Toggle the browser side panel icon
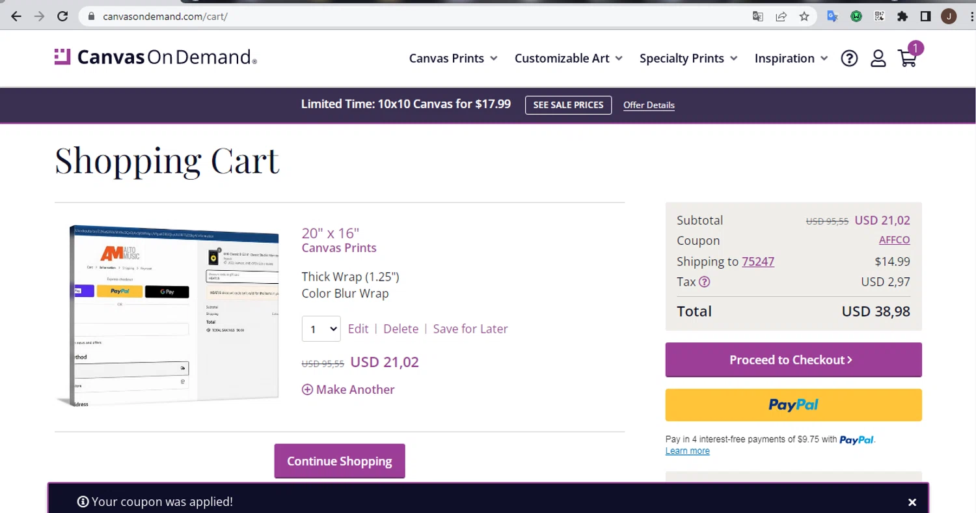976x513 pixels. pos(926,16)
